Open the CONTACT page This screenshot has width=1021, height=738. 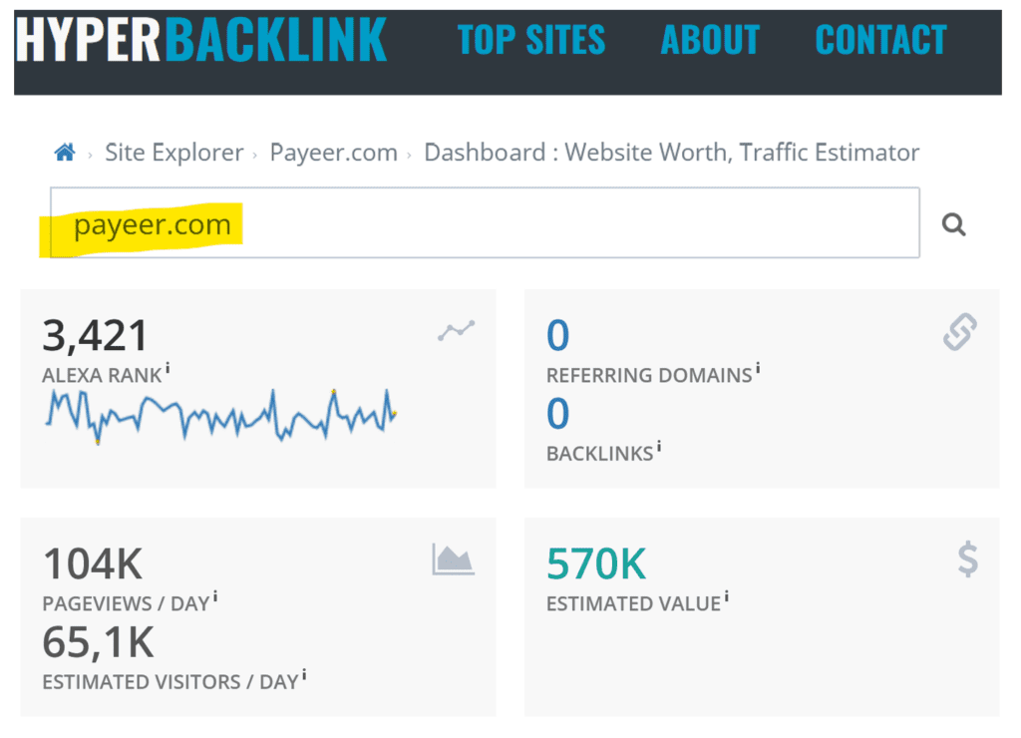880,41
